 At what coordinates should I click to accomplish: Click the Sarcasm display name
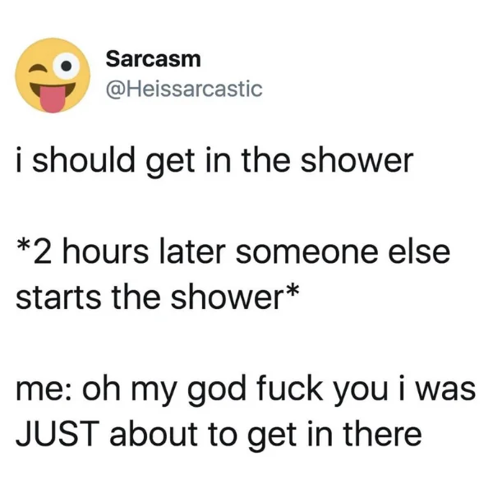click(153, 59)
